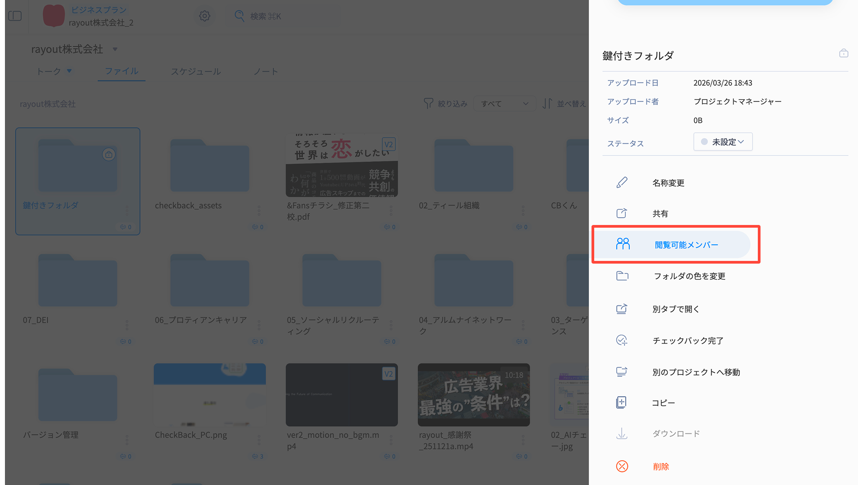Click the move-to-another-project icon
This screenshot has height=485, width=863.
click(622, 372)
